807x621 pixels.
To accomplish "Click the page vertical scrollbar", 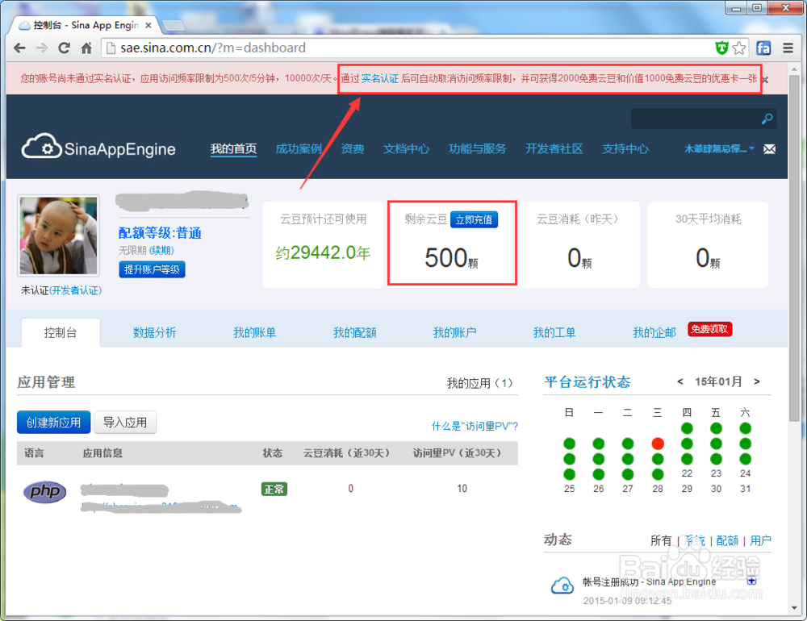I will click(x=794, y=248).
